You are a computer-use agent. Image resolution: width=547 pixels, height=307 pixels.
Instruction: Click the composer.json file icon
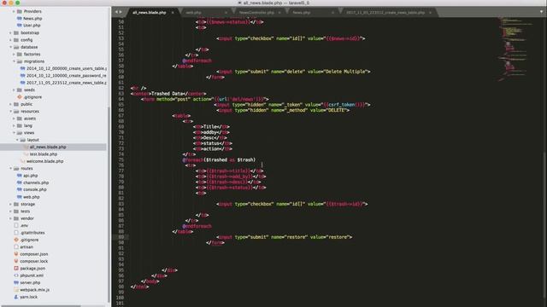coord(16,254)
